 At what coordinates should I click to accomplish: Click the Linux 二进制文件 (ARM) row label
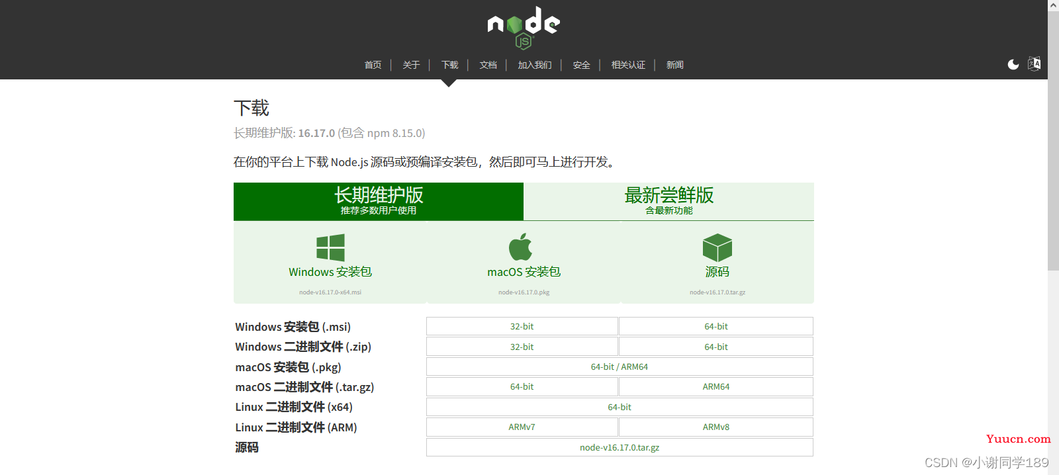coord(296,427)
